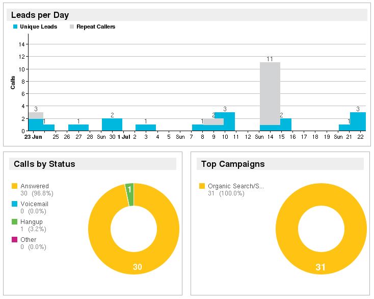The width and height of the screenshot is (374, 299).
Task: Click the 0 (0.0%) Voicemail value
Action: tap(33, 211)
